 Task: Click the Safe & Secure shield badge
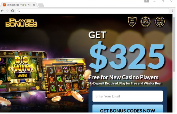click(132, 21)
